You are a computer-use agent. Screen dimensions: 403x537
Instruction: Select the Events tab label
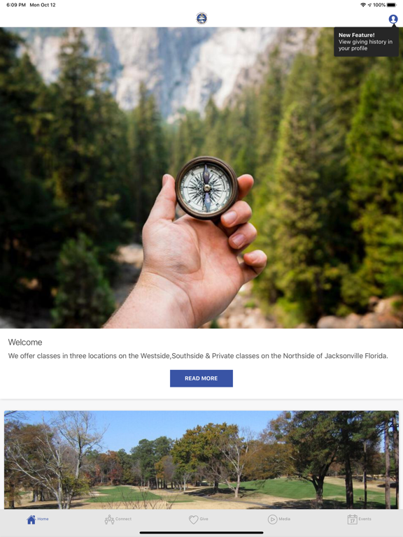(x=365, y=520)
